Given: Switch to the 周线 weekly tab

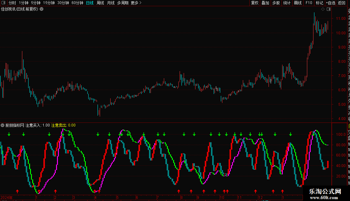Looking at the screenshot, I should pyautogui.click(x=100, y=3).
